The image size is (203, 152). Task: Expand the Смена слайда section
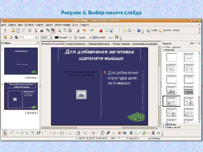pos(171,127)
